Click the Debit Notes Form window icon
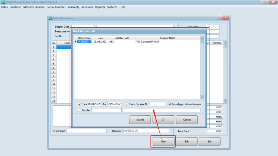The height and width of the screenshot is (156, 278). (51, 18)
